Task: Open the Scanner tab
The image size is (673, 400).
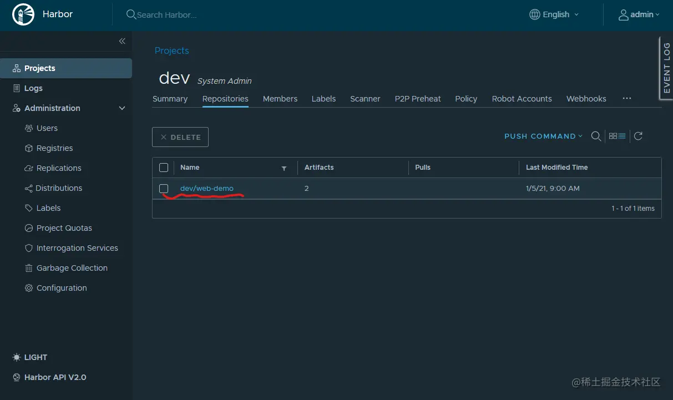Action: (x=365, y=99)
